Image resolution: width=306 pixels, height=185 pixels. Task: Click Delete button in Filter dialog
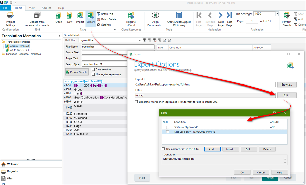267,149
